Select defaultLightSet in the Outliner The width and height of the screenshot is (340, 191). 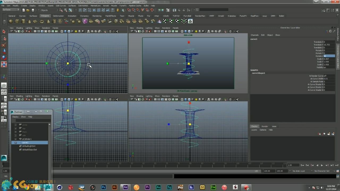click(x=29, y=146)
